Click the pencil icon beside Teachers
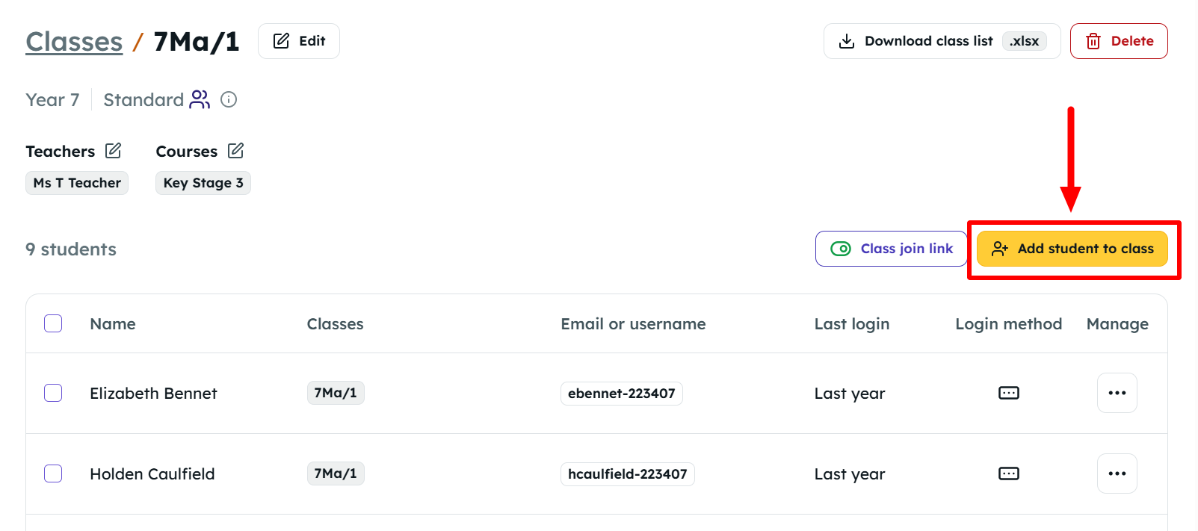 113,151
